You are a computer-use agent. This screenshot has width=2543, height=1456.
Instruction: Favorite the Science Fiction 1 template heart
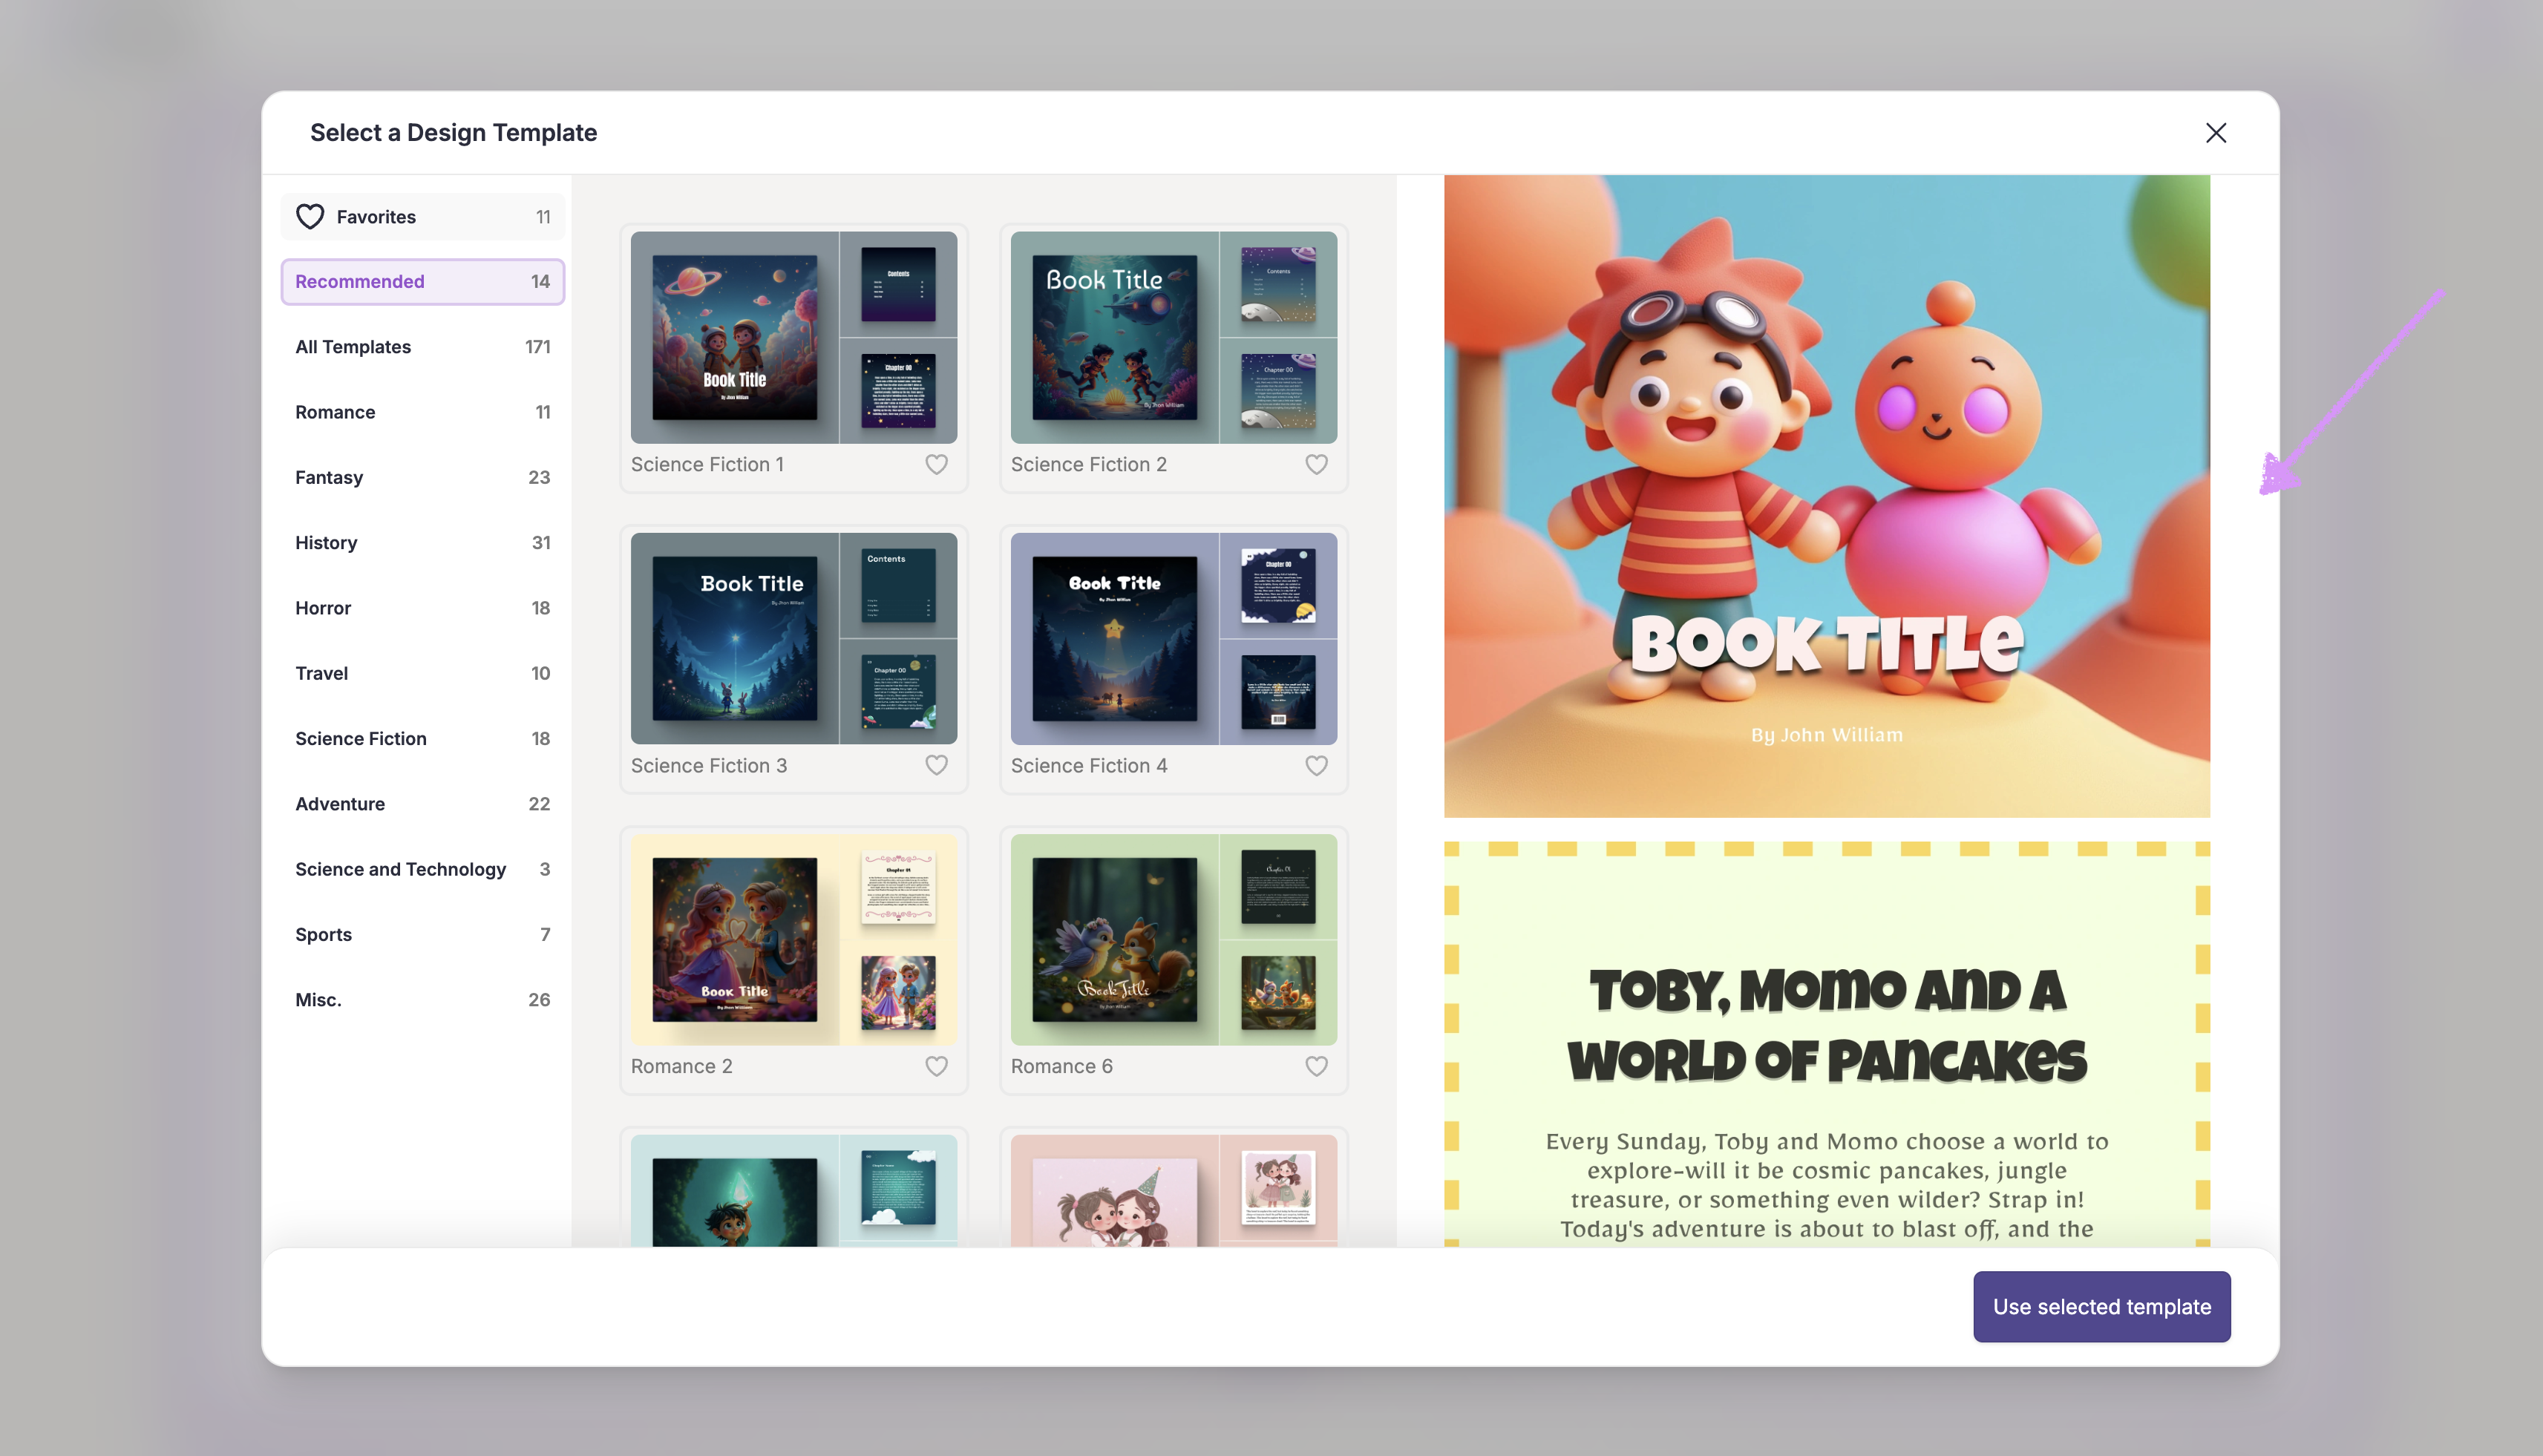click(x=936, y=464)
